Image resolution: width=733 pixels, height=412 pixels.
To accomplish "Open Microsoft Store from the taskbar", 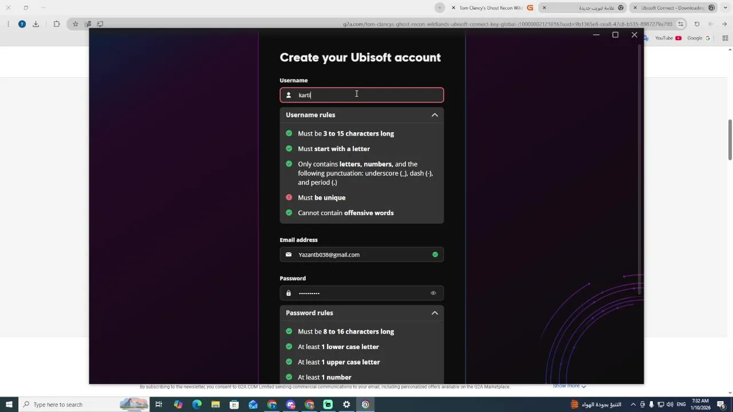I will pyautogui.click(x=234, y=405).
